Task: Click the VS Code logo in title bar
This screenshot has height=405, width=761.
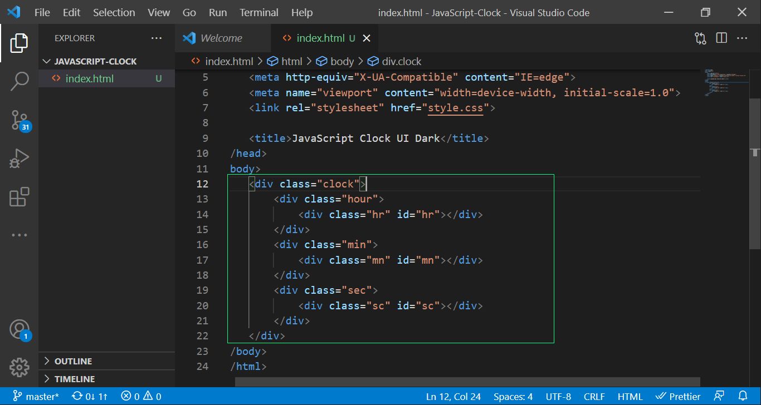Action: tap(13, 12)
